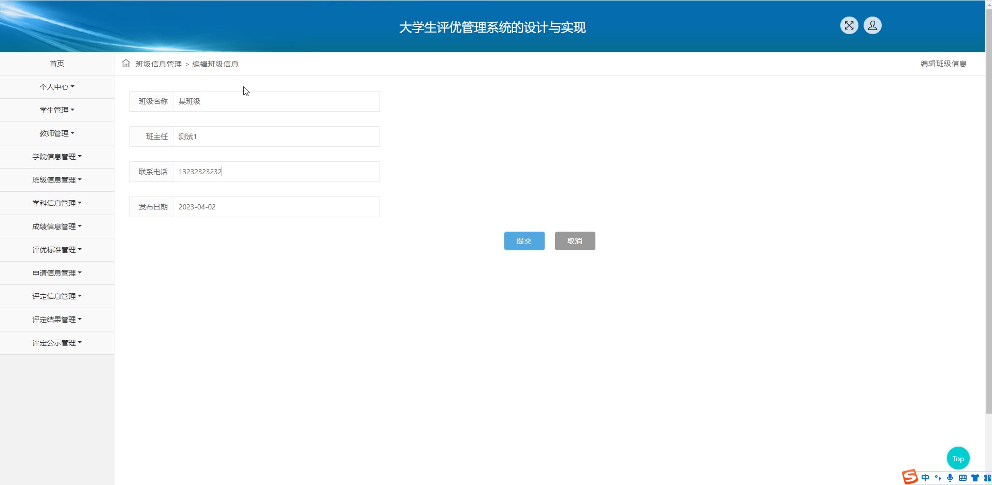Screen dimensions: 992x485
Task: Click the 班级名称 field label
Action: (x=153, y=101)
